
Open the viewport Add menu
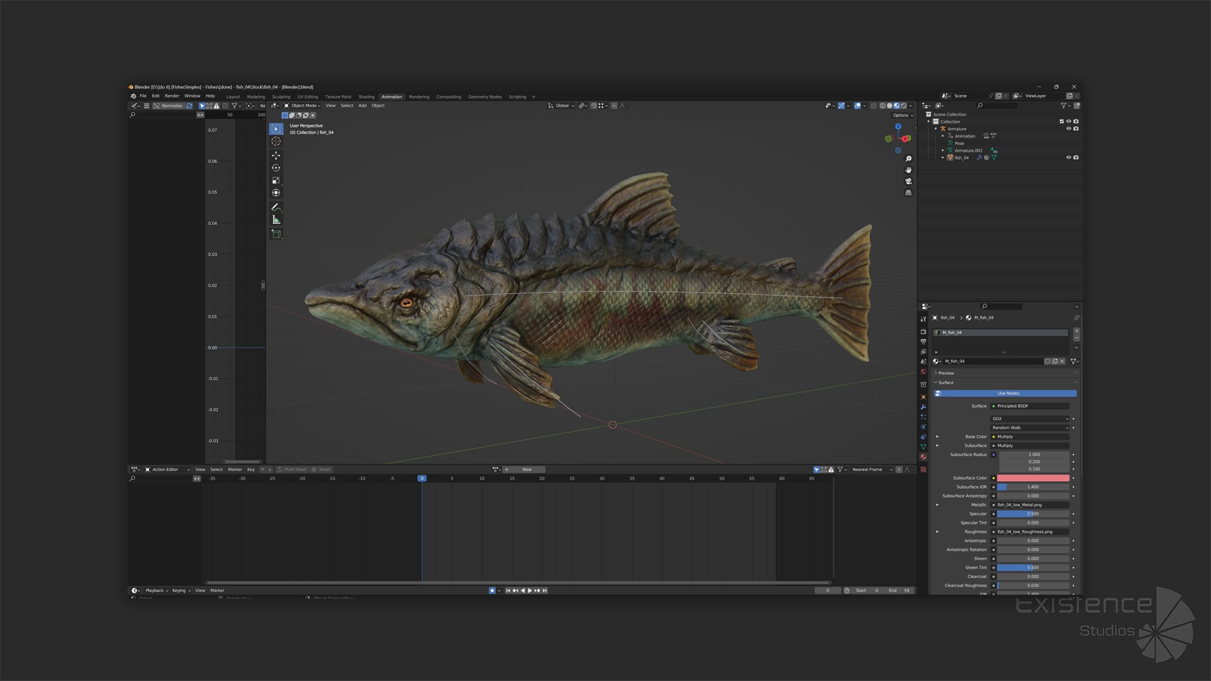[362, 106]
